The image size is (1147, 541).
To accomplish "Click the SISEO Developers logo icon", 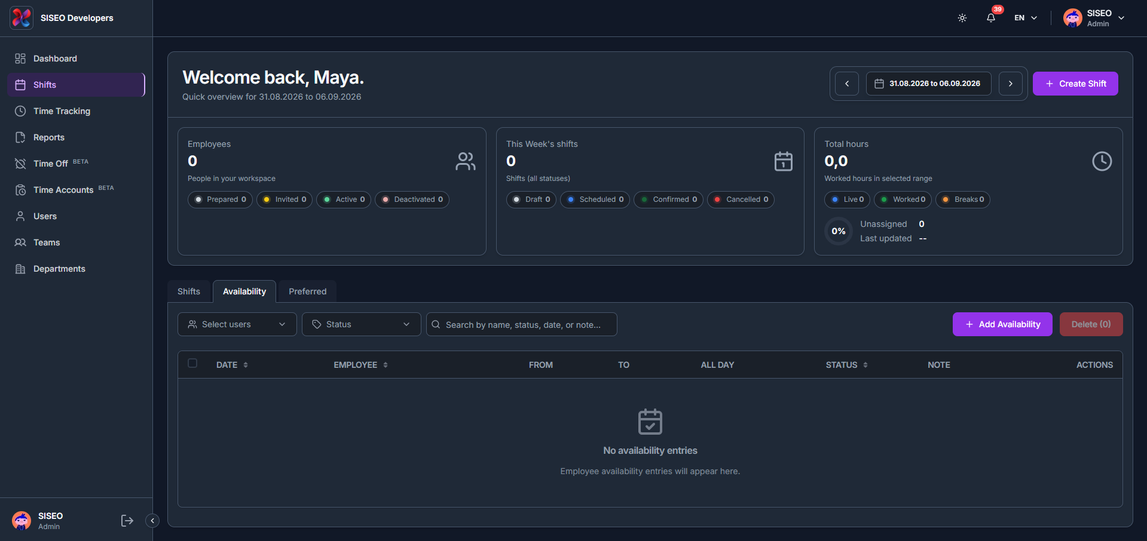I will [22, 18].
